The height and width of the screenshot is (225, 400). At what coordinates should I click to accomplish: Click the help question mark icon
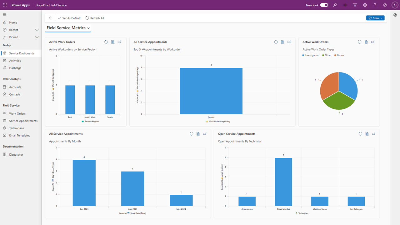375,5
